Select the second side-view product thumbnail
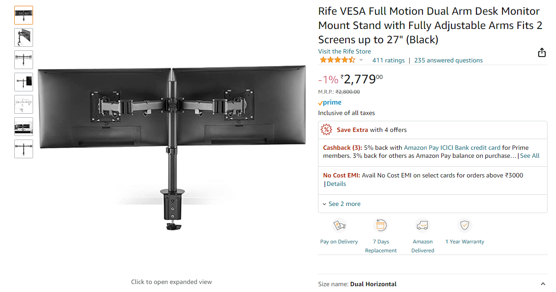 point(24,37)
